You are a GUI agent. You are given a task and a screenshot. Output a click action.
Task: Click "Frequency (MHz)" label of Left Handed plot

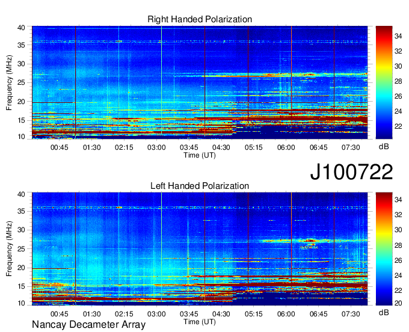(x=9, y=249)
